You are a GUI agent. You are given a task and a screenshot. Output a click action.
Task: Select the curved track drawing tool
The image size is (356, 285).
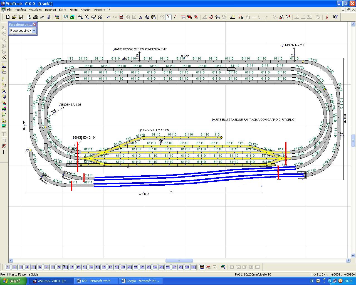[x=175, y=17]
